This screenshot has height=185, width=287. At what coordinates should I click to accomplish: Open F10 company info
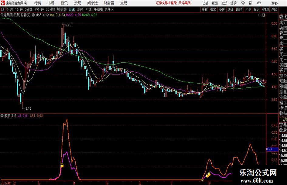click(x=248, y=9)
